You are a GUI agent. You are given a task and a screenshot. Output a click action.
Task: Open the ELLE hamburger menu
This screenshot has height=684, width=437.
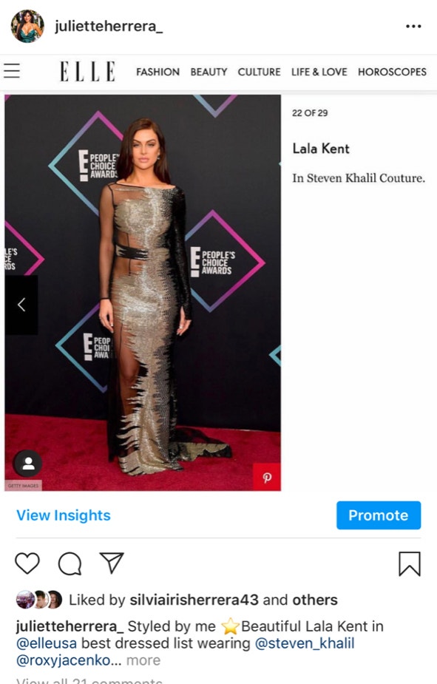click(12, 71)
